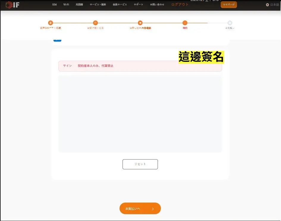Viewport: 281px width, 221px height.
Task: Open the SIM menu
Action: [54, 4]
